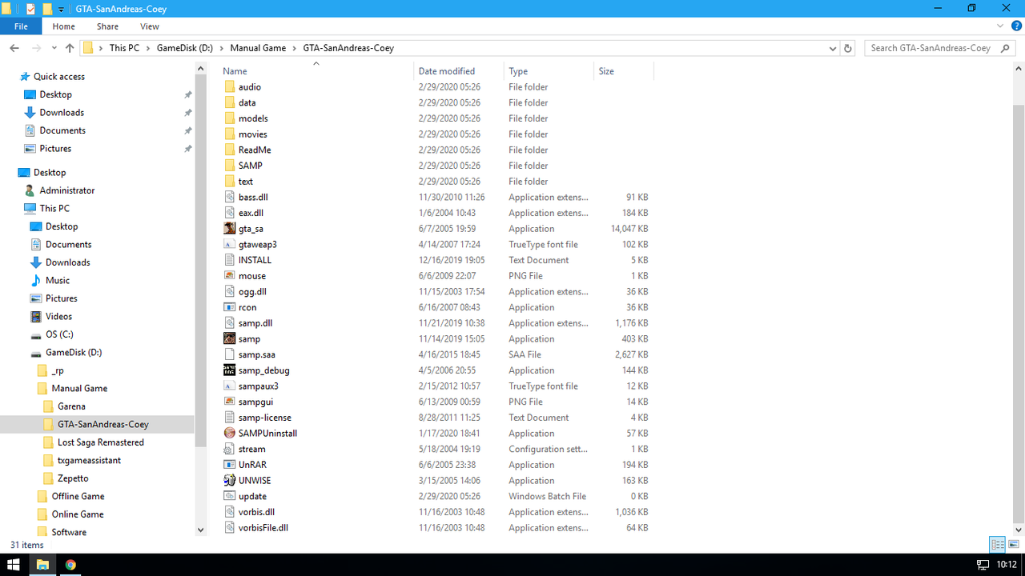The image size is (1025, 576).
Task: Open the Windows Start menu
Action: click(x=14, y=565)
